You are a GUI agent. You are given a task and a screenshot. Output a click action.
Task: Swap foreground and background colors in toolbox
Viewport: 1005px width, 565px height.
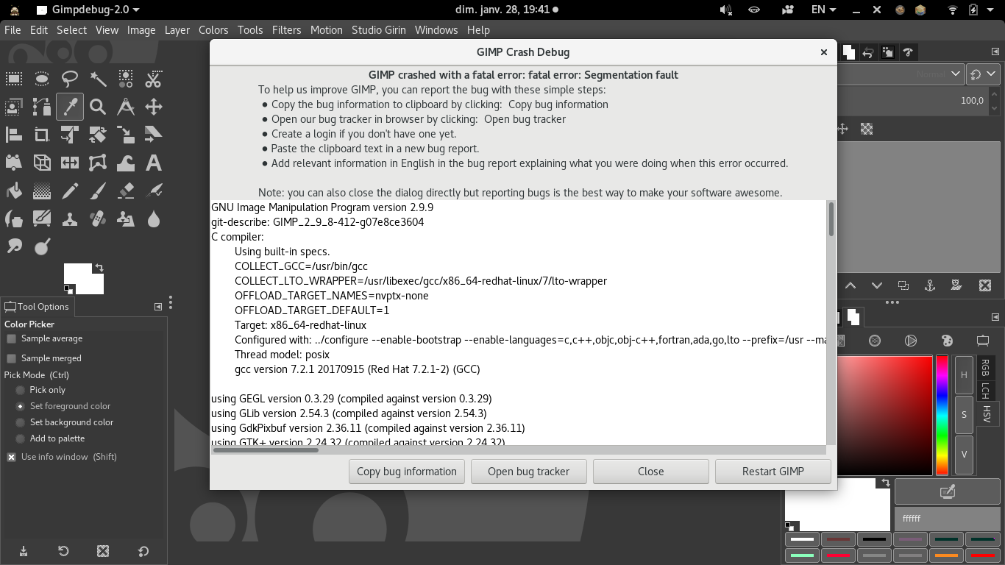99,268
